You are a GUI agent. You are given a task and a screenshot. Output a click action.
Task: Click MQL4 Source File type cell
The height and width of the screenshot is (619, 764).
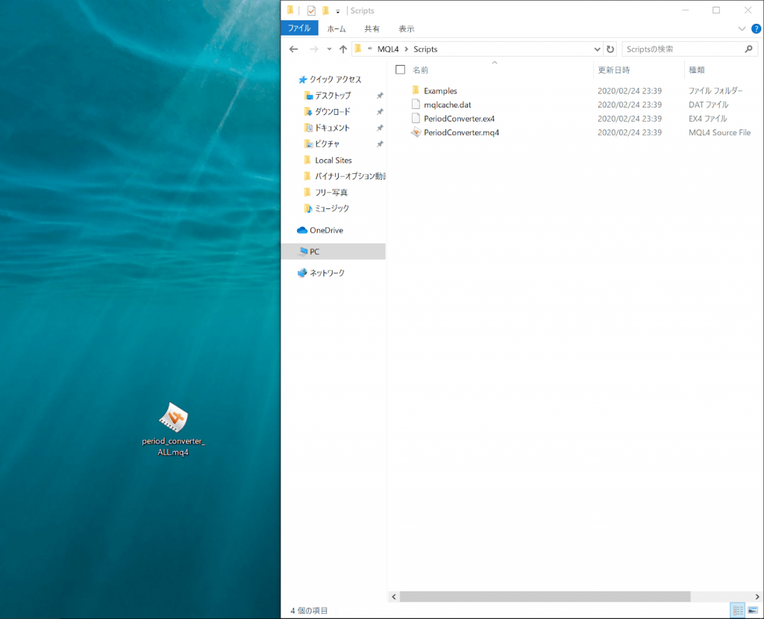(x=720, y=133)
